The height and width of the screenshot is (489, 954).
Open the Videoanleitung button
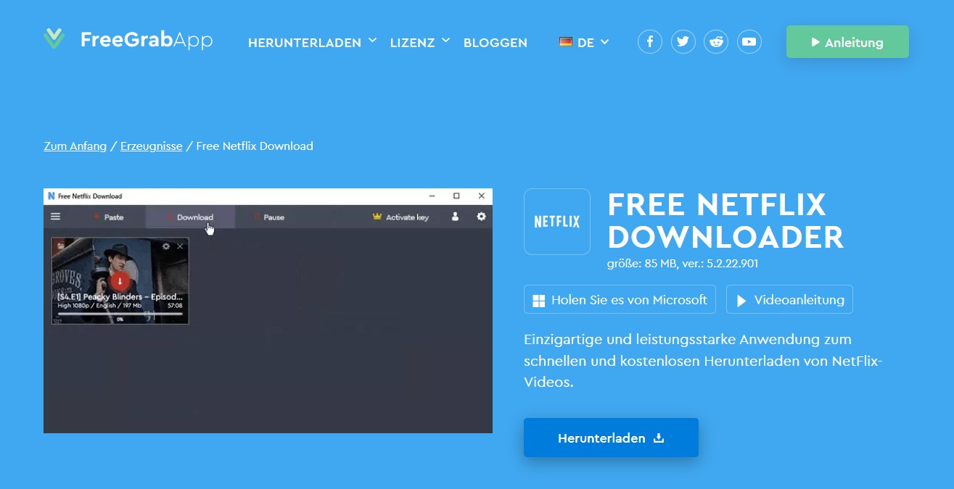tap(789, 300)
